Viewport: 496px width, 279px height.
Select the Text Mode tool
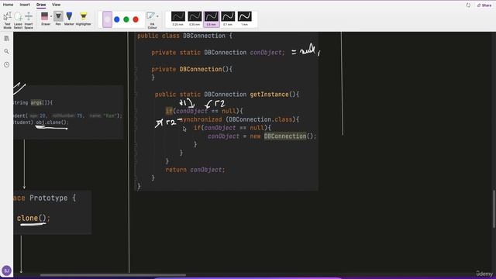pyautogui.click(x=7, y=20)
